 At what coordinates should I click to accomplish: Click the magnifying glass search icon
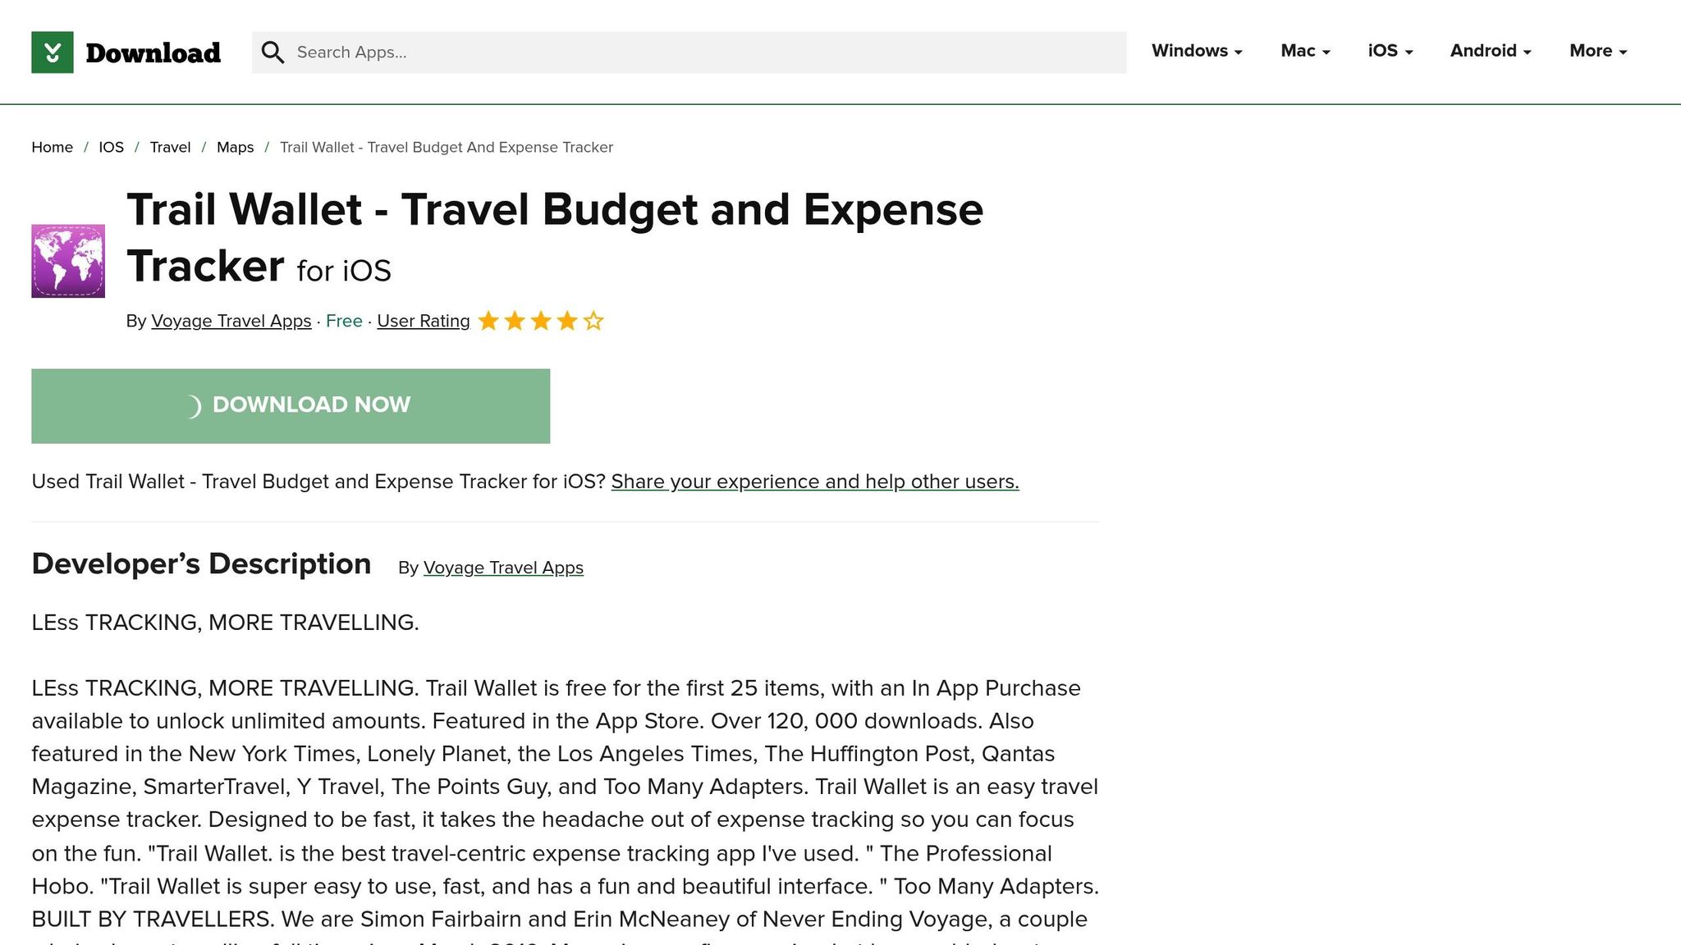coord(273,52)
